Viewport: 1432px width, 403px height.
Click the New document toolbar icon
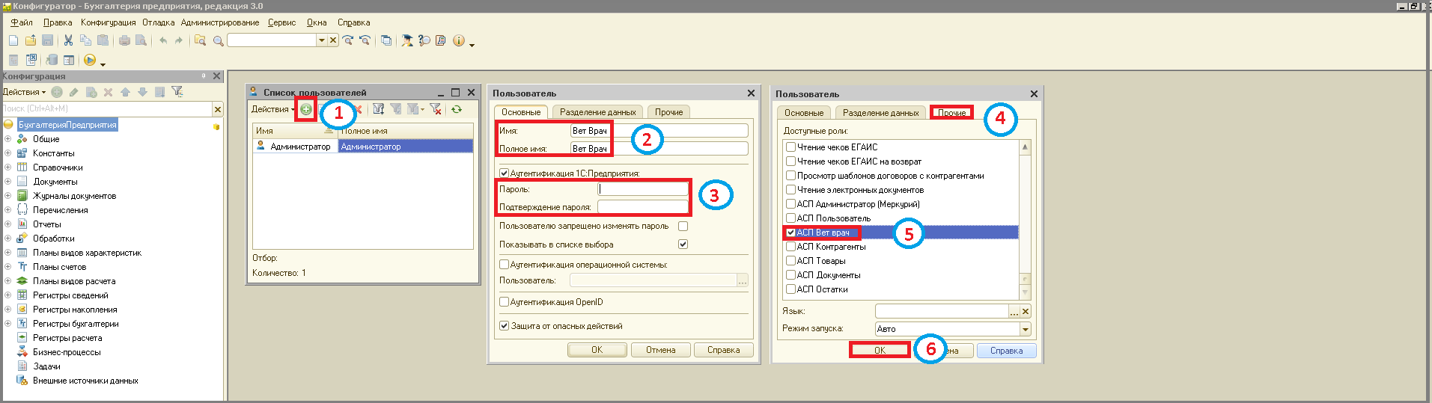point(13,40)
